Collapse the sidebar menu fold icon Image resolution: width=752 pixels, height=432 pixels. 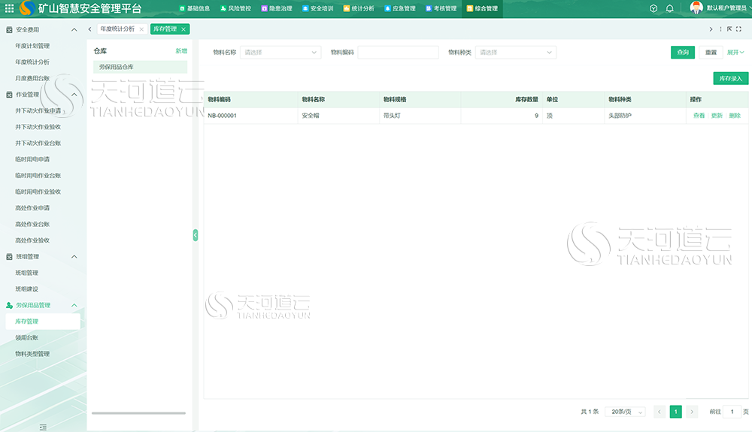pos(43,427)
